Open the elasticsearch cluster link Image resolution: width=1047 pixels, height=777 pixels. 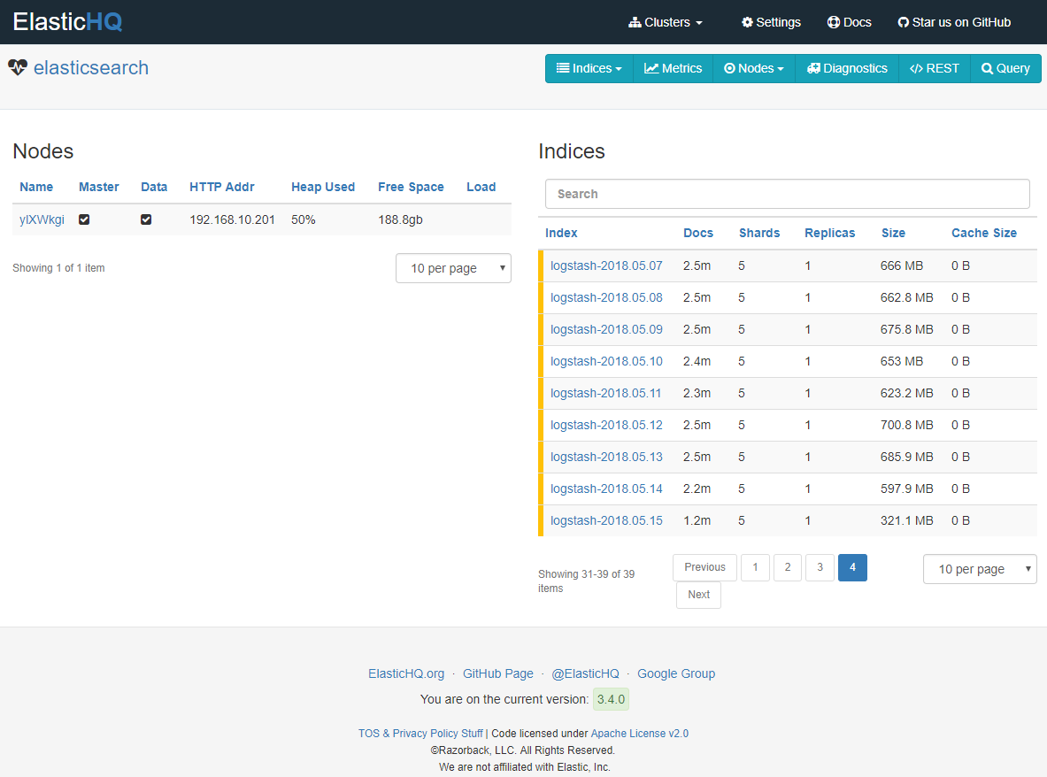click(91, 67)
